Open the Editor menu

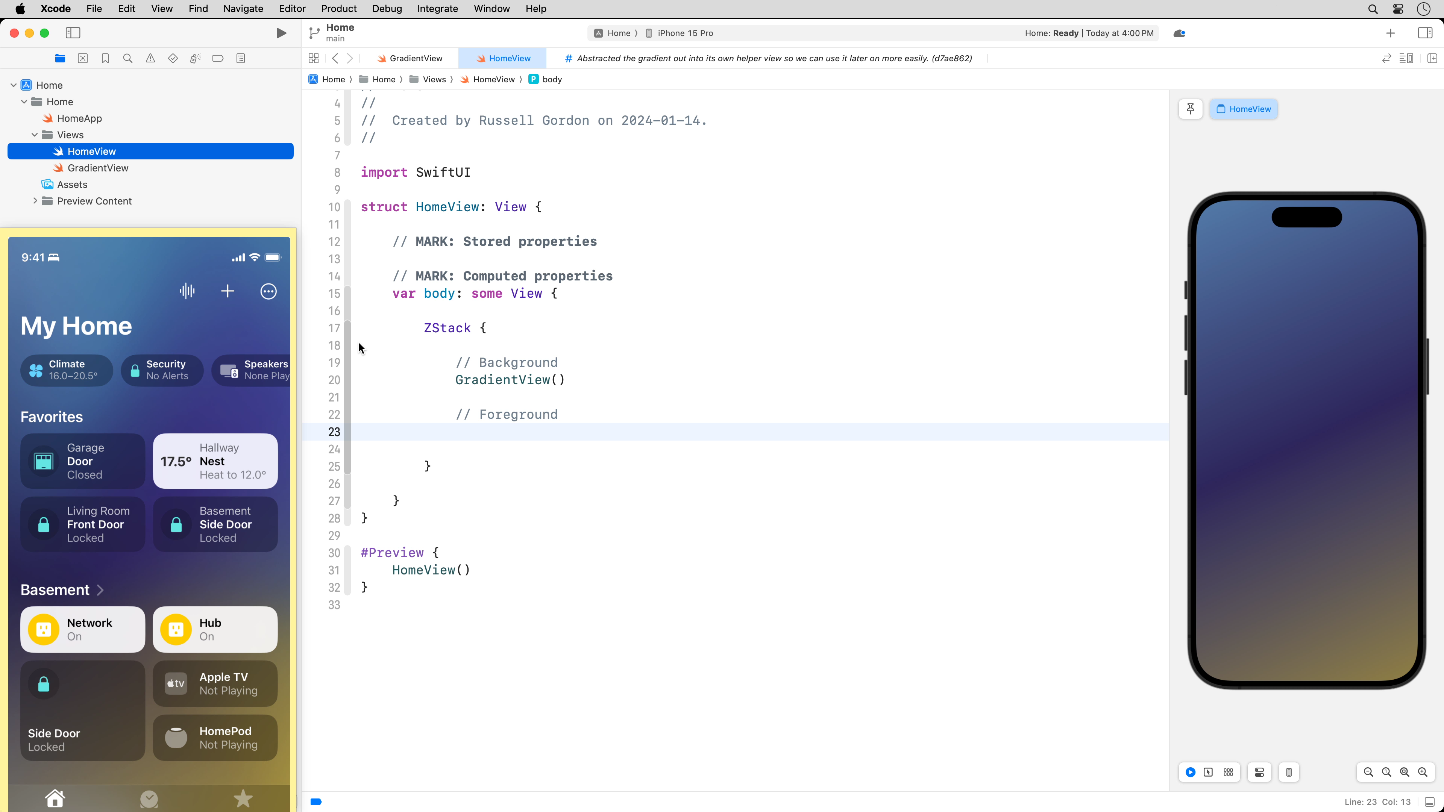[x=292, y=8]
